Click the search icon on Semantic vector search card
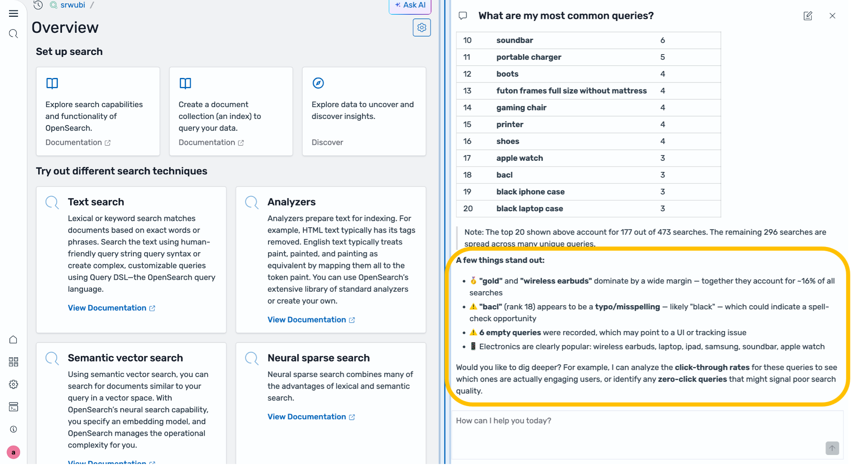 coord(52,358)
